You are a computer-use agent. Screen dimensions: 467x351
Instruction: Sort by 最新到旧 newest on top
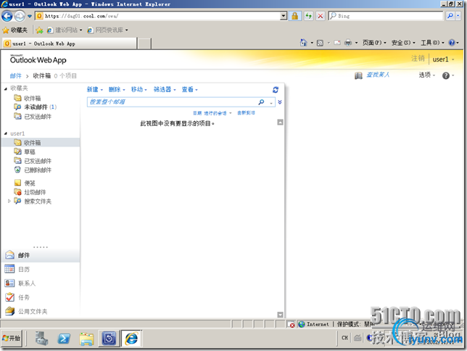246,113
